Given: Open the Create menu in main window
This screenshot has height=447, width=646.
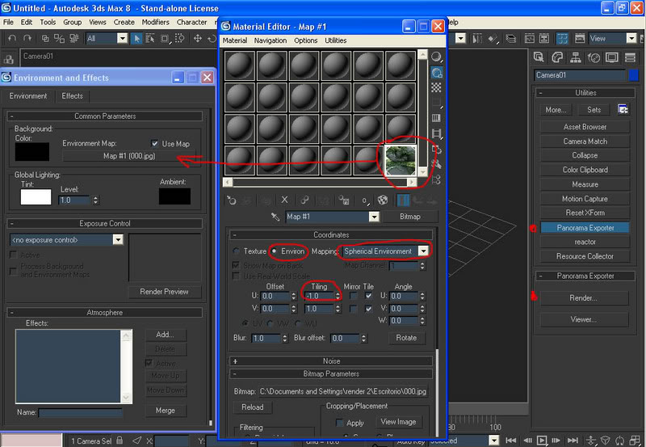Looking at the screenshot, I should click(x=124, y=23).
